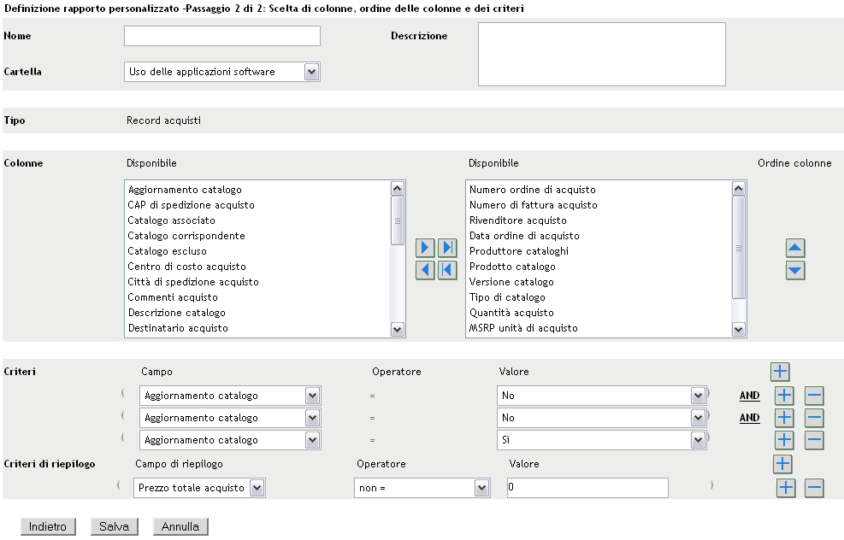This screenshot has height=540, width=844.
Task: Toggle the first AND operator link
Action: [749, 396]
